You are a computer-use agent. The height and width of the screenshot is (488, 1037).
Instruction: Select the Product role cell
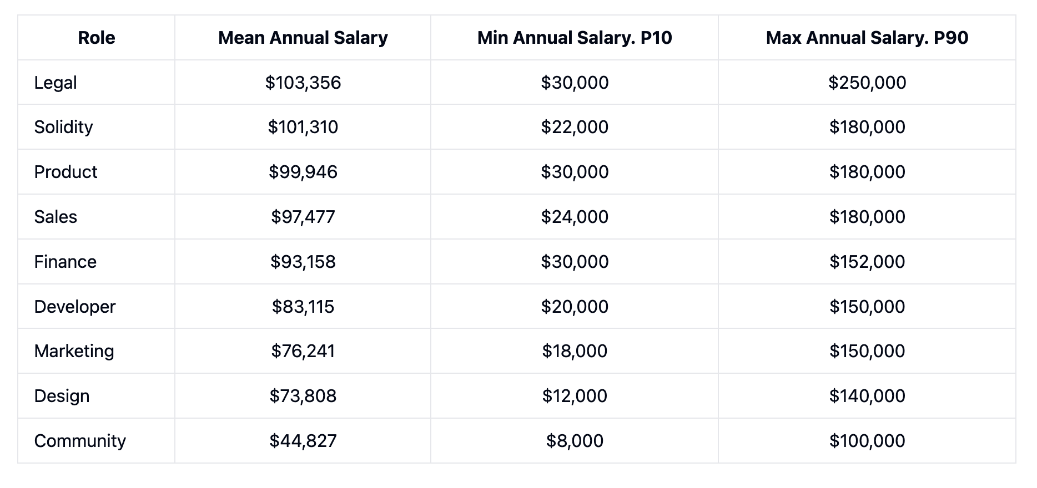click(66, 172)
